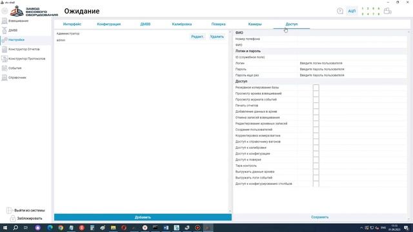Image resolution: width=413 pixels, height=232 pixels.
Task: Enable Печать отчетов checkbox
Action: coord(316,106)
